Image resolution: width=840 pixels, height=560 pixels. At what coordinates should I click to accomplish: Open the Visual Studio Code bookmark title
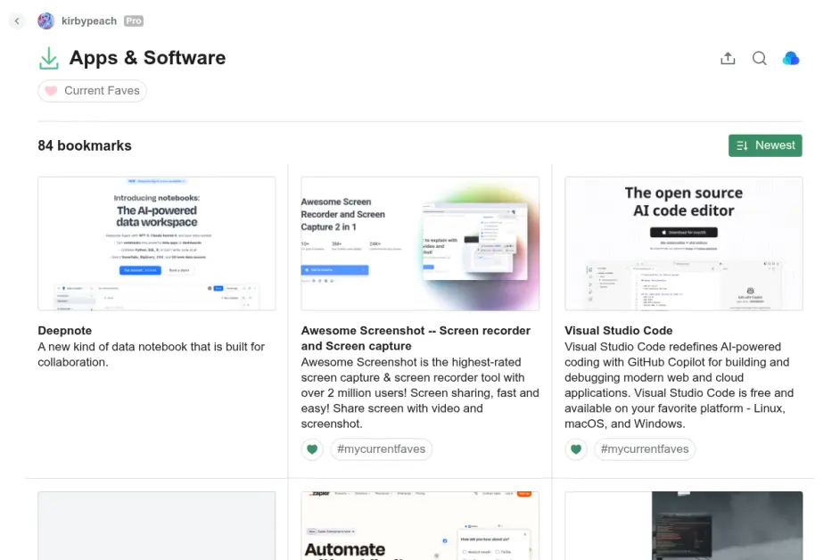point(618,331)
